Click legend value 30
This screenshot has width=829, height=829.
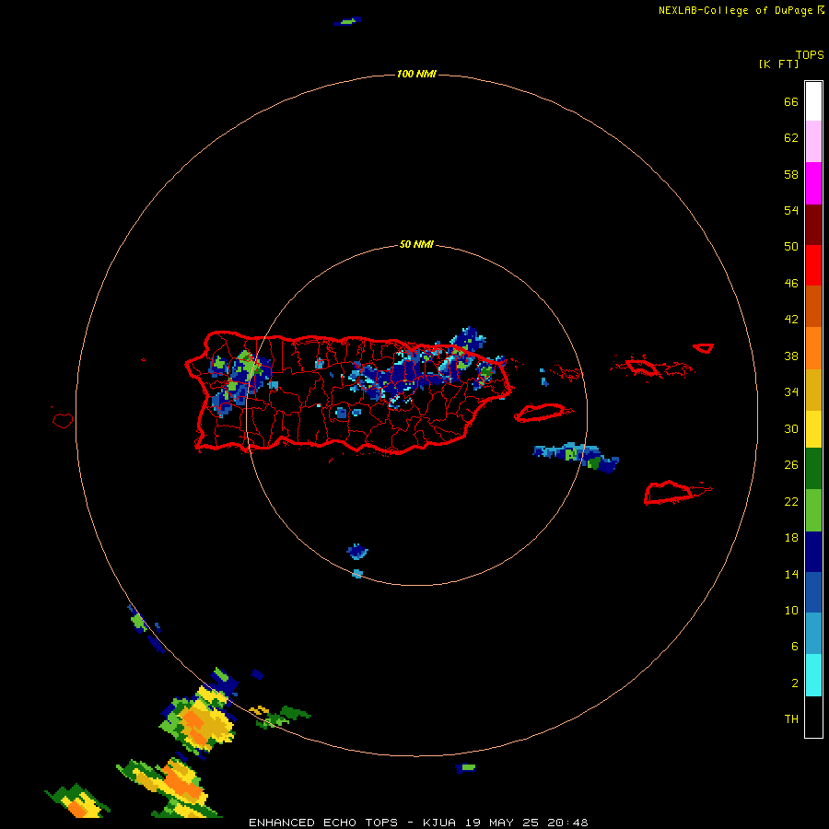pos(791,428)
